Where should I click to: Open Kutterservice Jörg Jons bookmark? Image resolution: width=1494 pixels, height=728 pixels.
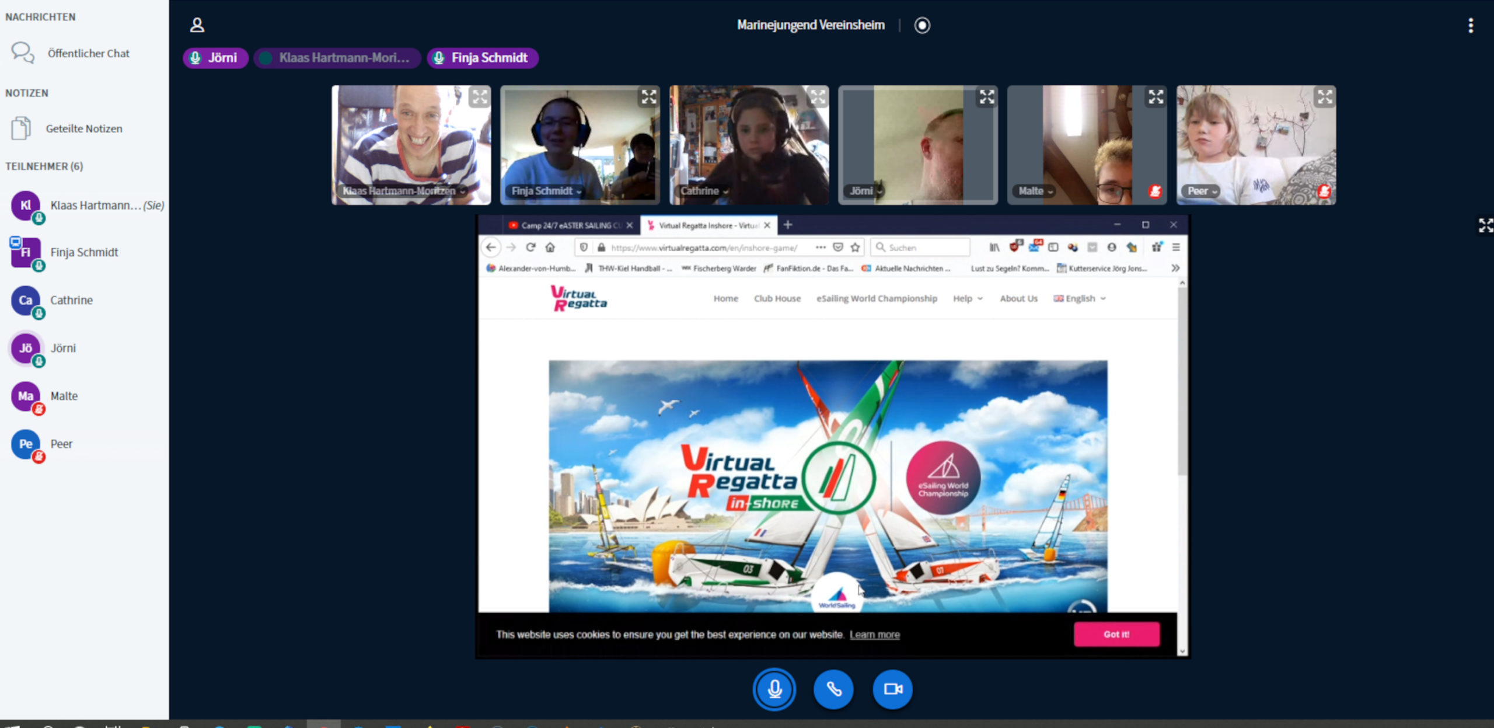click(x=1102, y=269)
